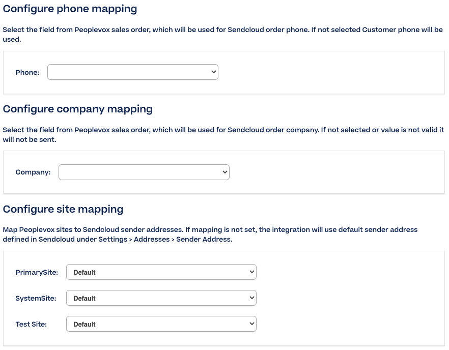Click the PrimarySite dropdown chevron arrow
The width and height of the screenshot is (449, 350).
251,272
